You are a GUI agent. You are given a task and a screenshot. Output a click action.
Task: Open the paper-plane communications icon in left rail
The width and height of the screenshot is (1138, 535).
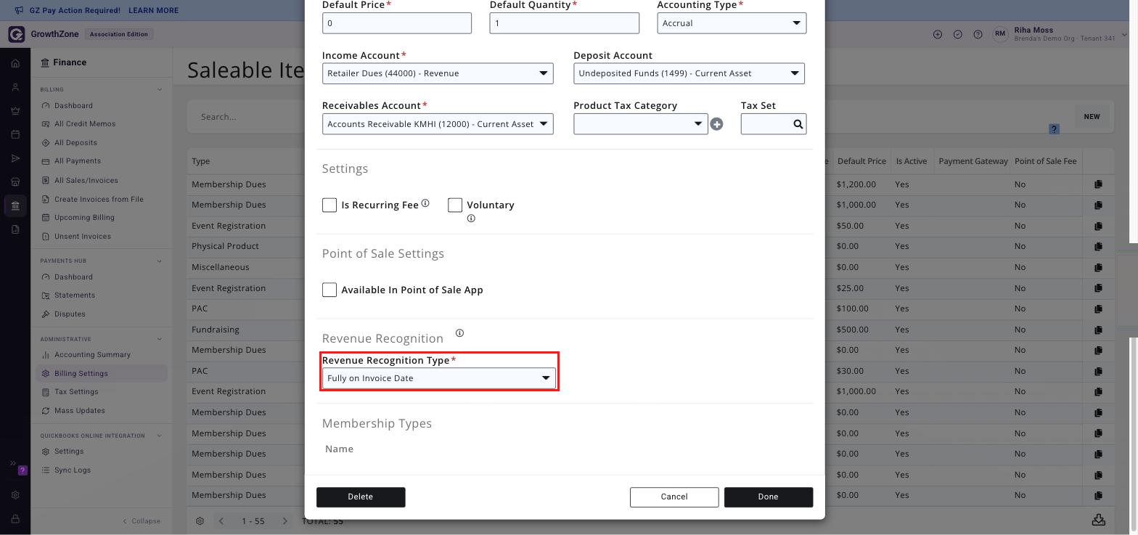pos(15,159)
